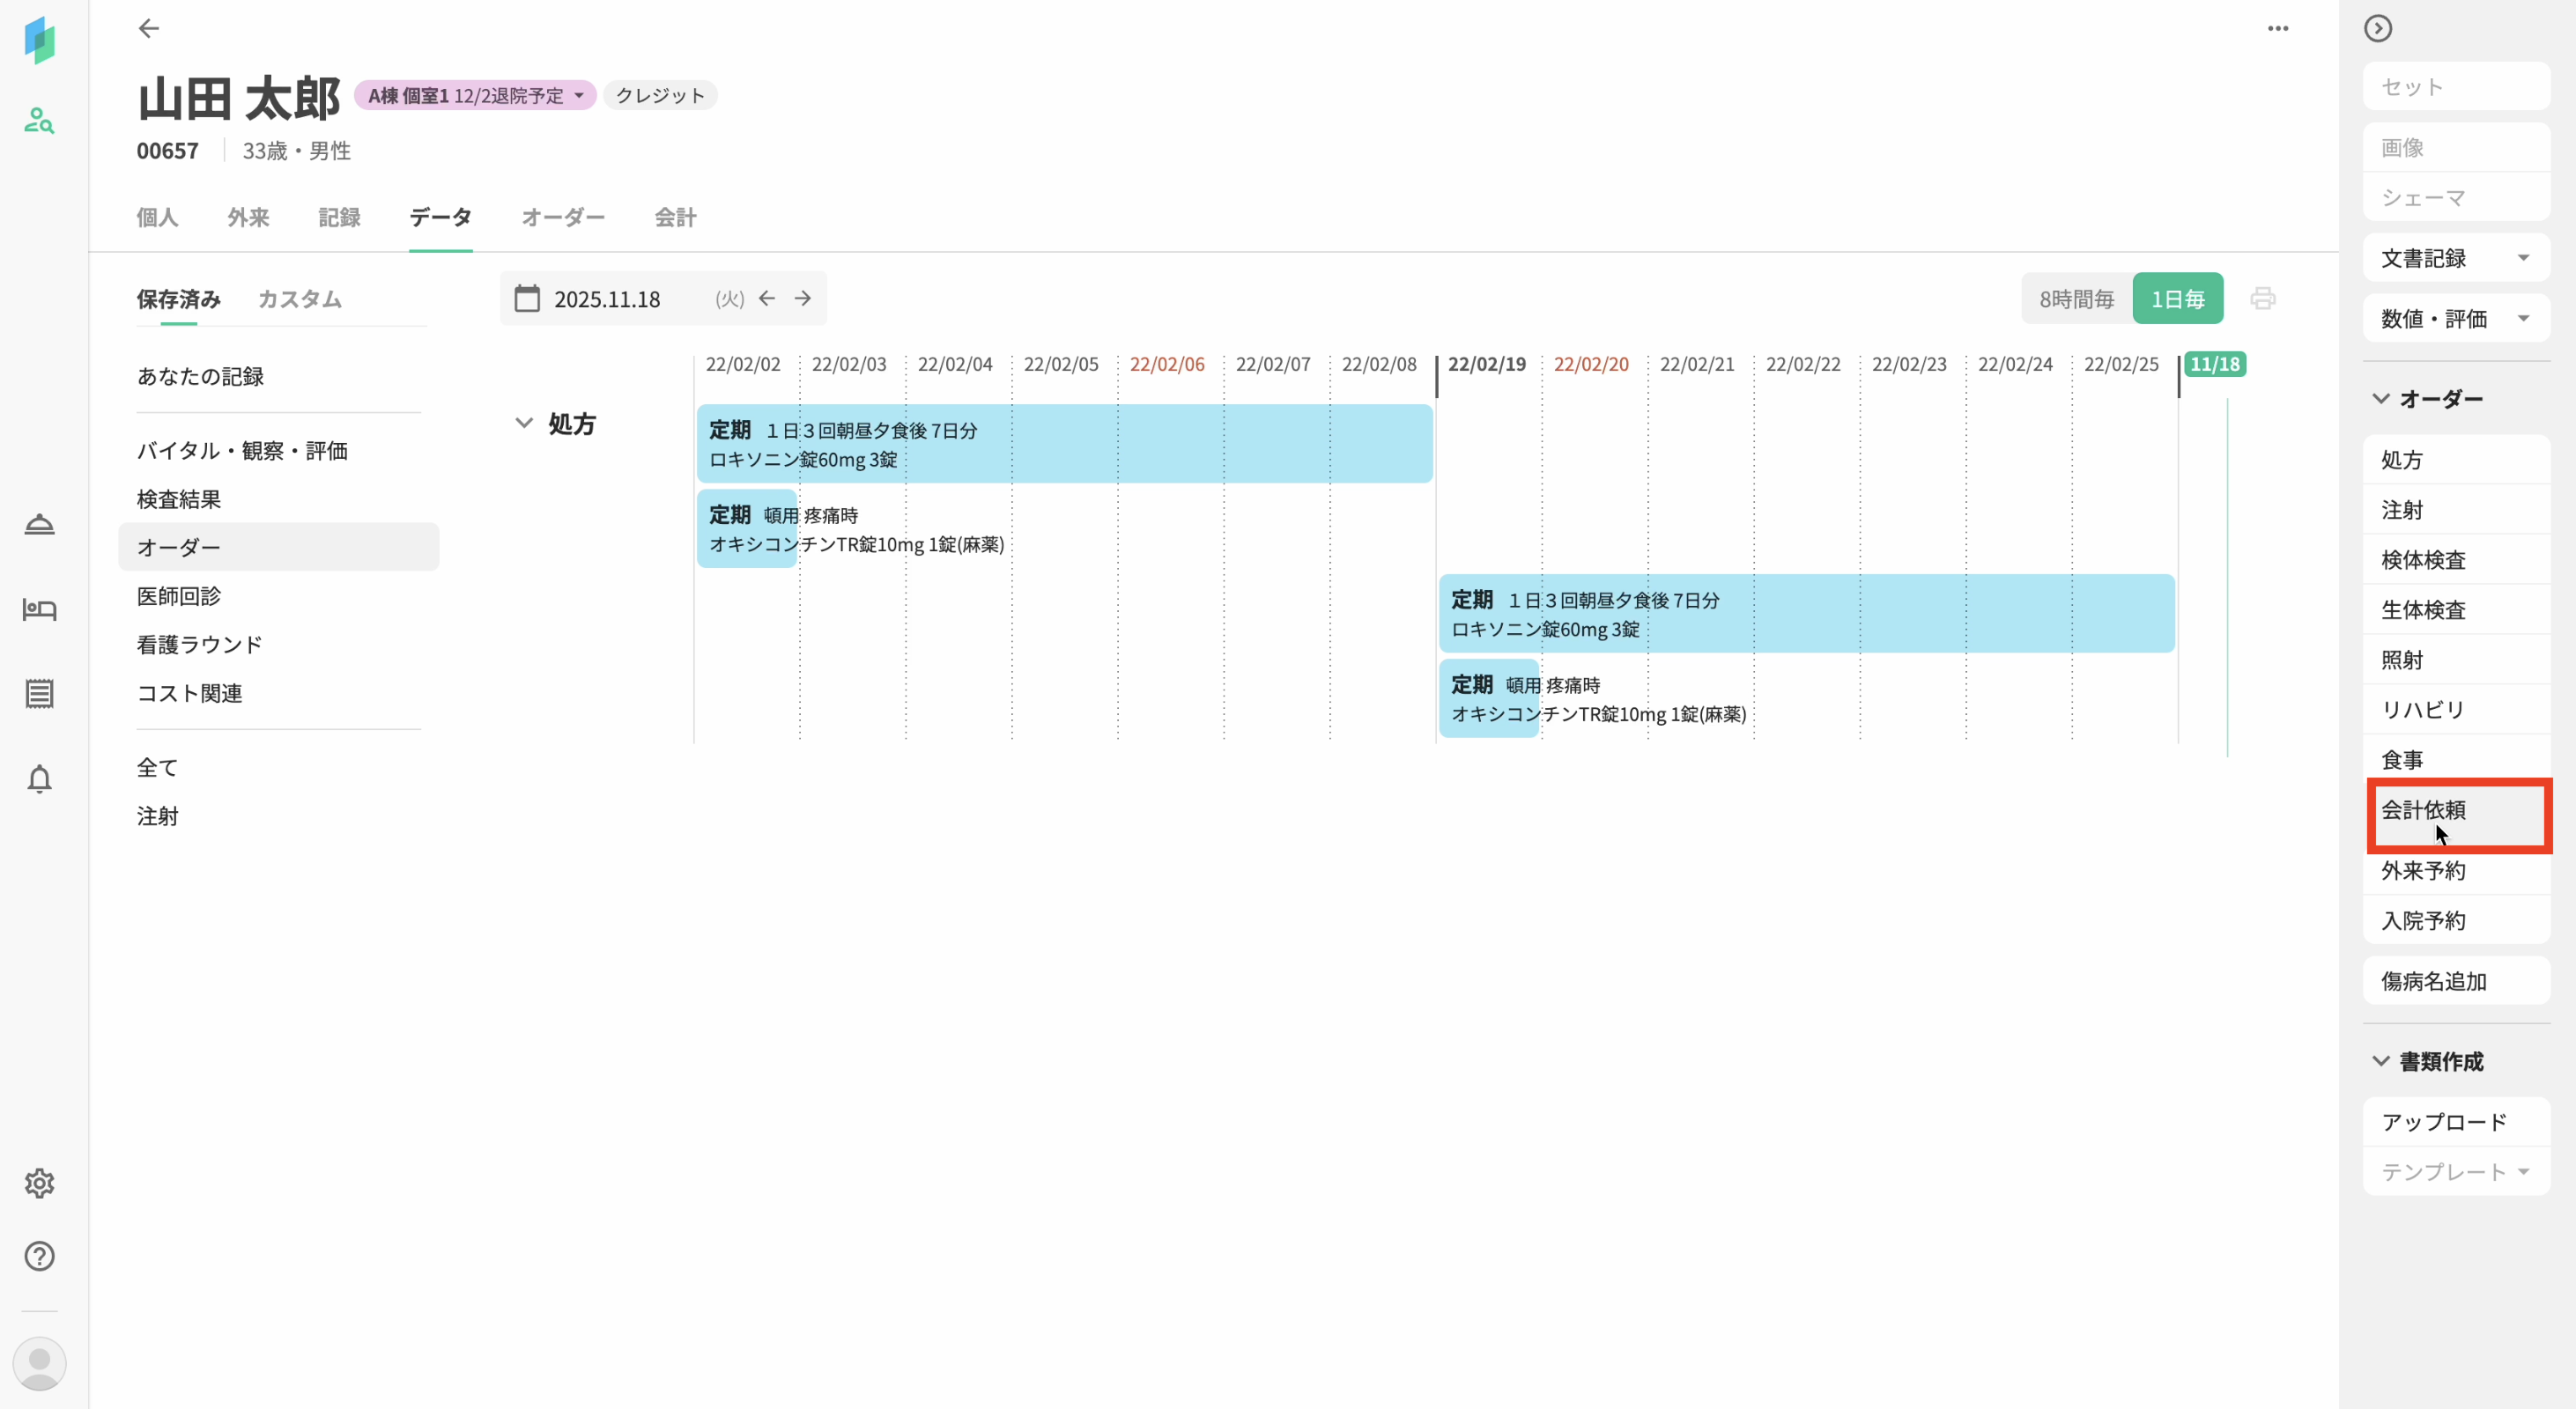Switch timeline to 8時間毎 view
The height and width of the screenshot is (1409, 2576).
(2076, 299)
